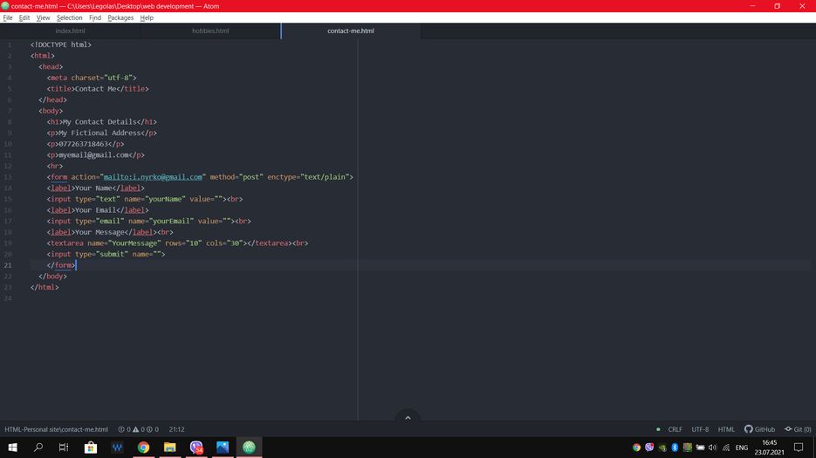Click the closing </html> tag line
The image size is (816, 458).
(x=45, y=287)
